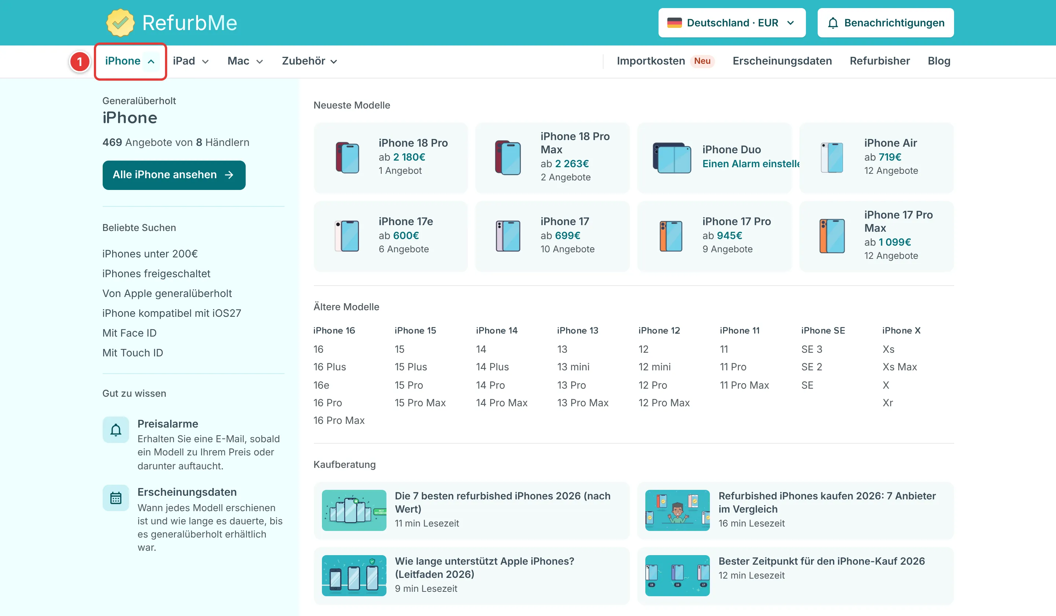Click the iPhone 18 Pro phone image
The width and height of the screenshot is (1056, 616).
pos(347,158)
